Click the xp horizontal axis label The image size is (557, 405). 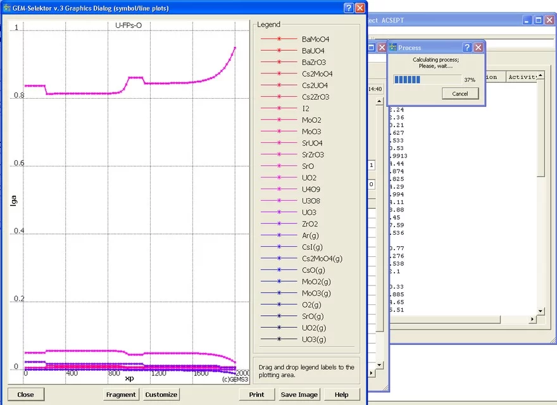[x=129, y=378]
